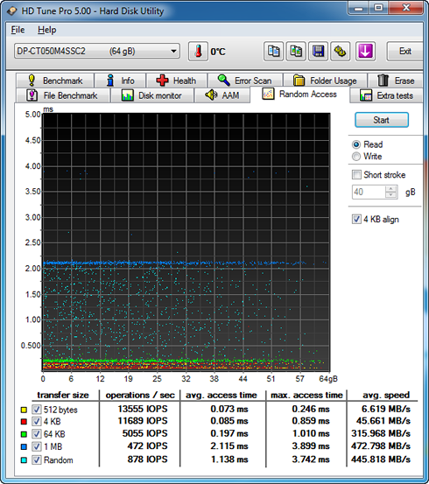Switch to the File Benchmark tab
This screenshot has width=429, height=484.
pyautogui.click(x=63, y=95)
